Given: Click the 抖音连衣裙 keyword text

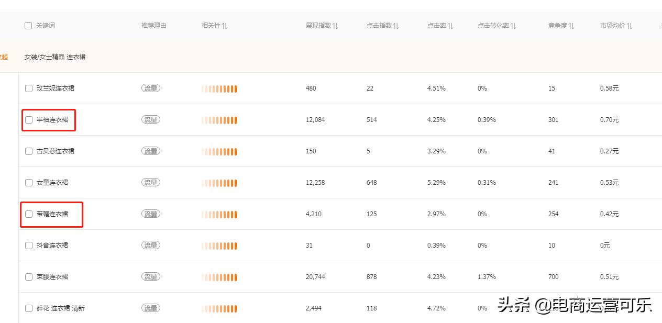Looking at the screenshot, I should tap(52, 246).
